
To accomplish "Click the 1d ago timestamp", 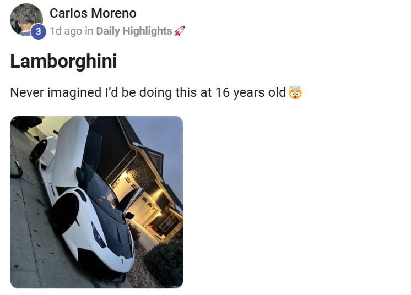I will click(66, 31).
